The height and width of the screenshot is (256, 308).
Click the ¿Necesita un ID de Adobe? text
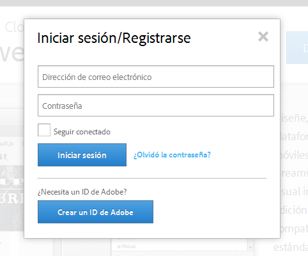click(82, 192)
